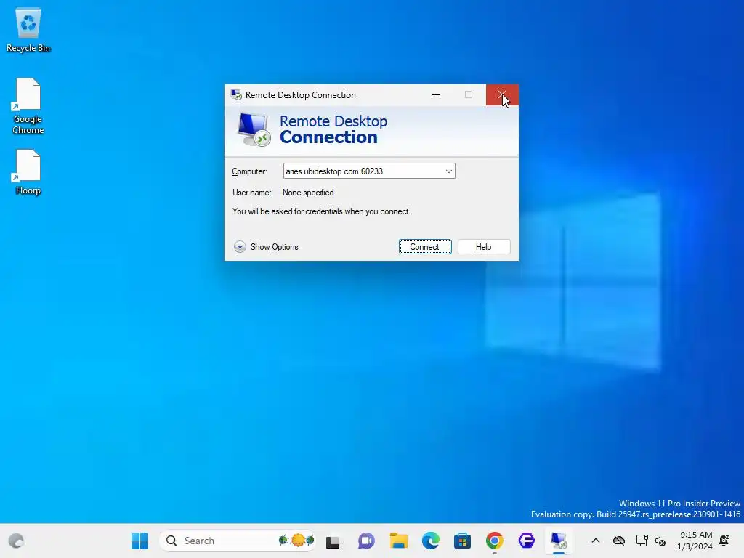The image size is (744, 558).
Task: Open the Floorp browser taskbar icon
Action: pyautogui.click(x=527, y=541)
